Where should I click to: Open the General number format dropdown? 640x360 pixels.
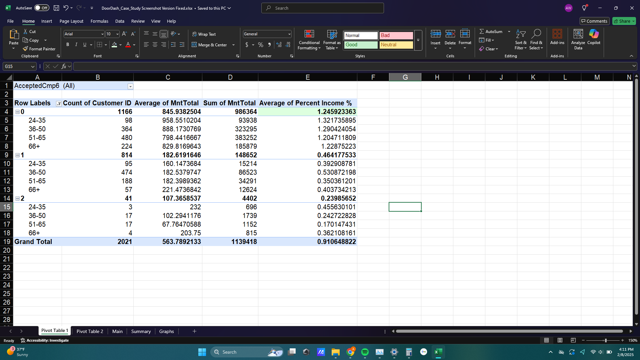click(x=289, y=34)
